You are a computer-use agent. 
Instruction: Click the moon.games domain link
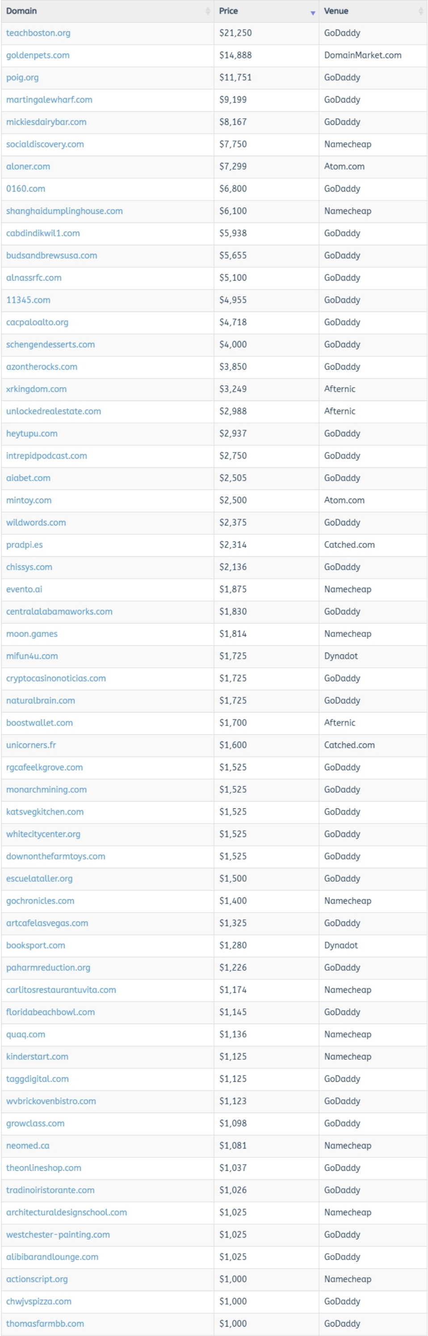[x=32, y=634]
